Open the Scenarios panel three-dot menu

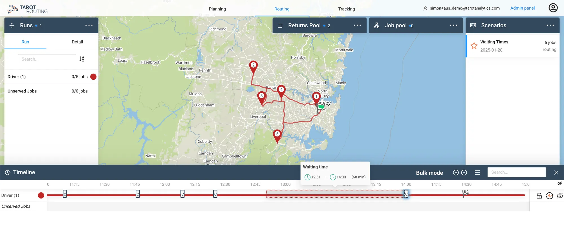click(550, 25)
